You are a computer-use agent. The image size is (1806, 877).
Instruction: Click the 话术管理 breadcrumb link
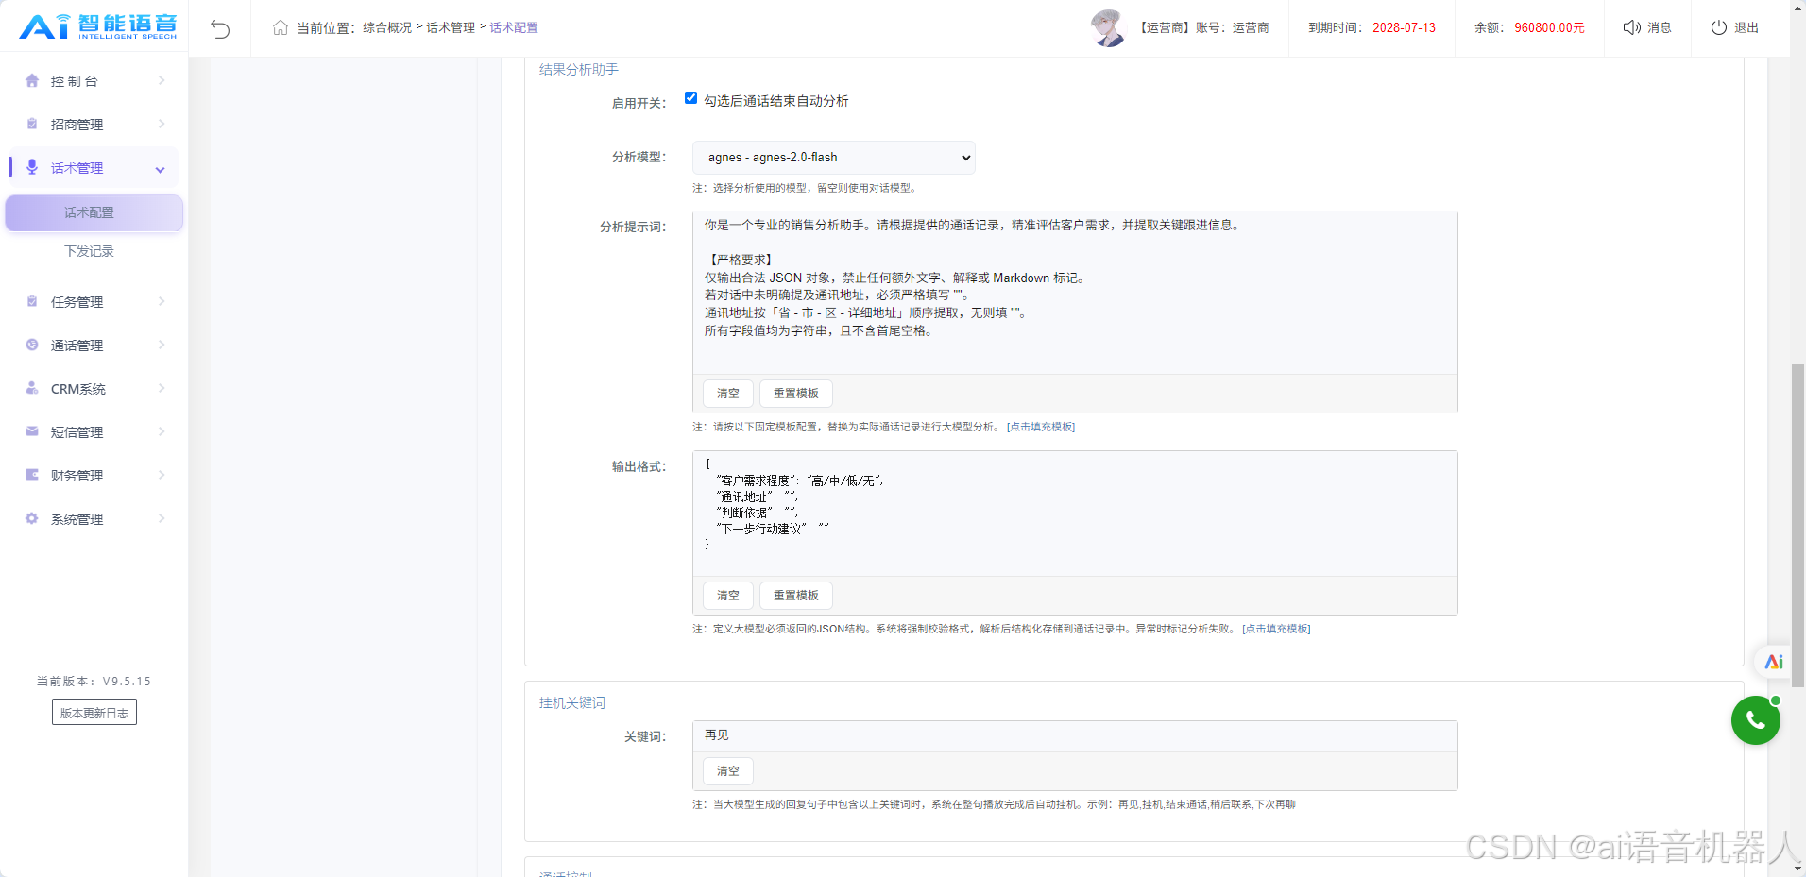click(x=451, y=27)
